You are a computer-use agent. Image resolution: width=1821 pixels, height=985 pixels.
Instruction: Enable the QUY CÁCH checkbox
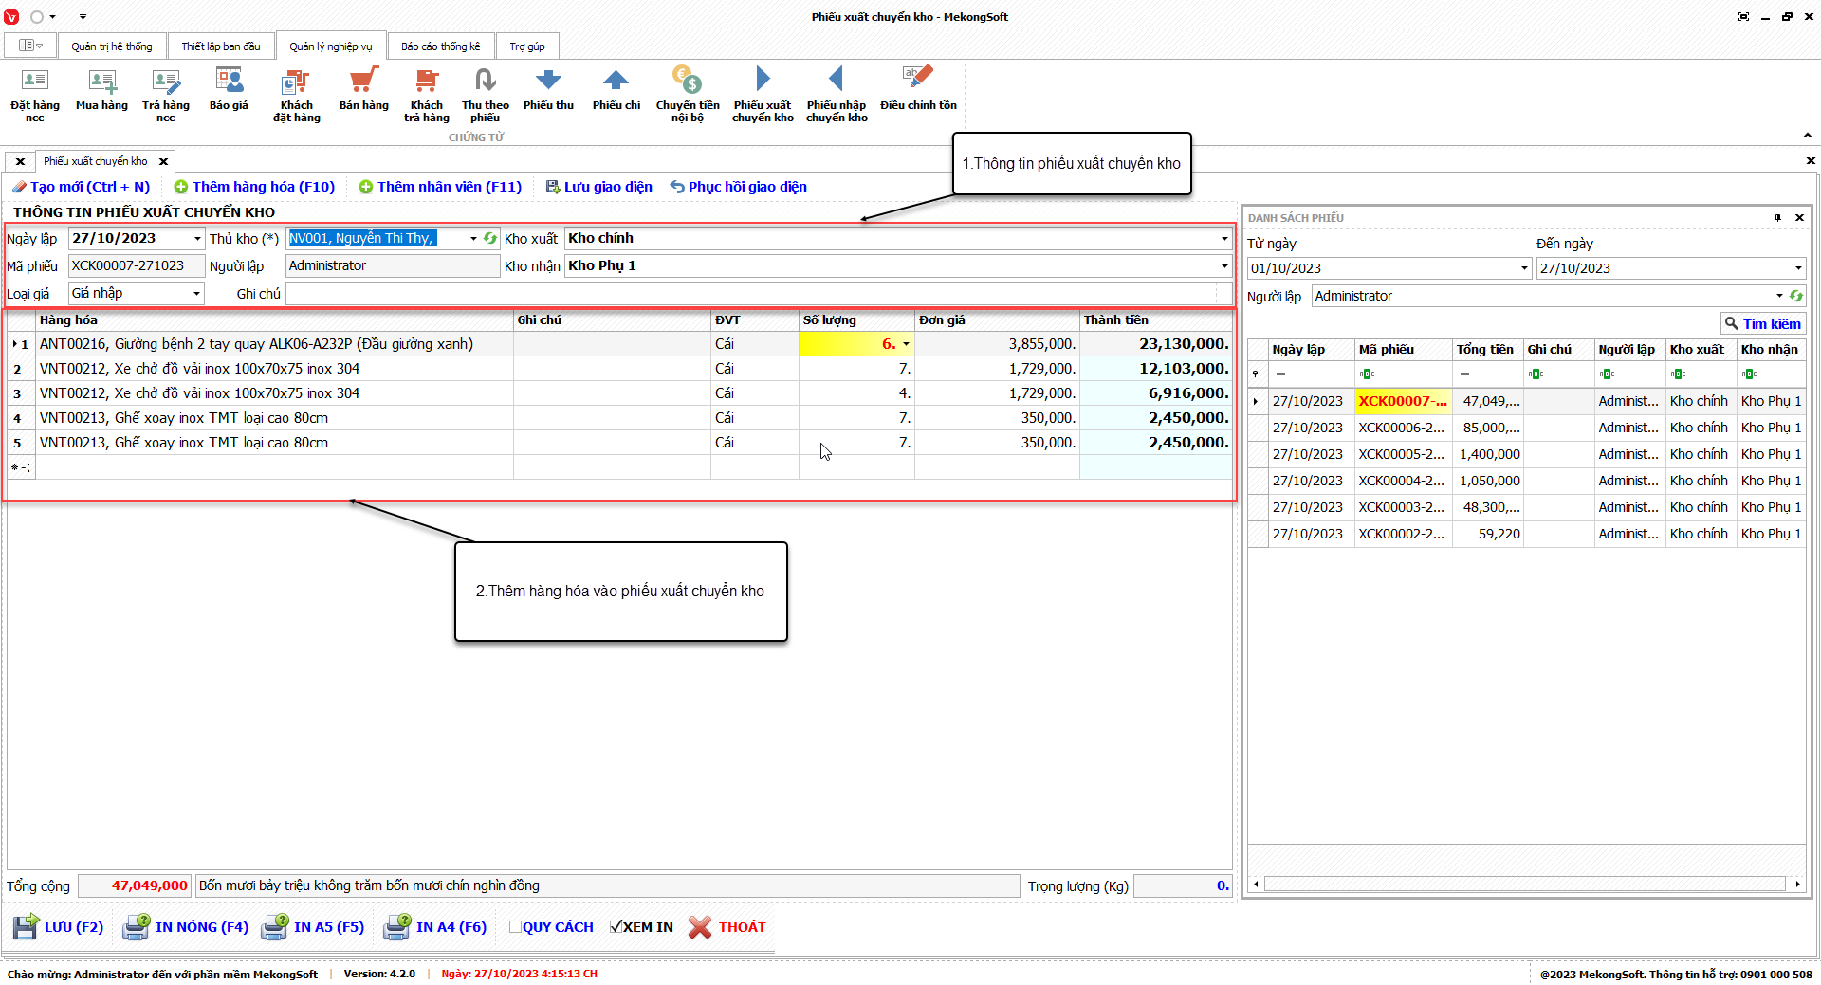[515, 927]
